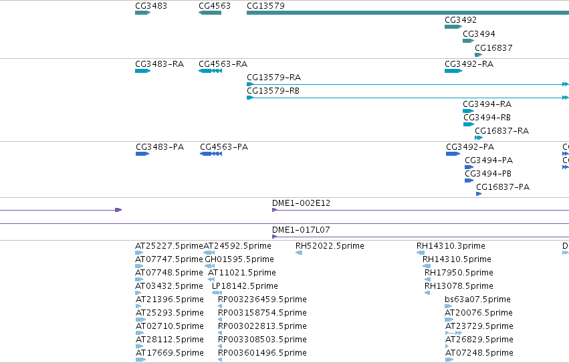Click the DME1-017L07 label
The height and width of the screenshot is (363, 569).
coord(301,230)
